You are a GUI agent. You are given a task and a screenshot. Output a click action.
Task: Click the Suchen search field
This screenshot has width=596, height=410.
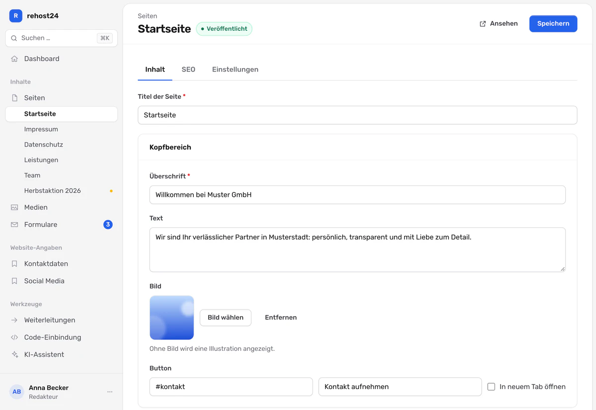click(62, 38)
